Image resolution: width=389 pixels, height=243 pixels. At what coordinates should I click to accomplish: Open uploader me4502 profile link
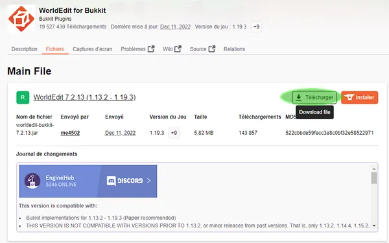(x=70, y=133)
